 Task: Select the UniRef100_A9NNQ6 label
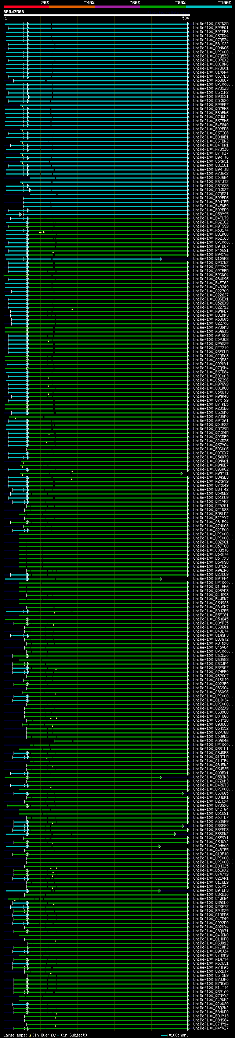(211, 48)
